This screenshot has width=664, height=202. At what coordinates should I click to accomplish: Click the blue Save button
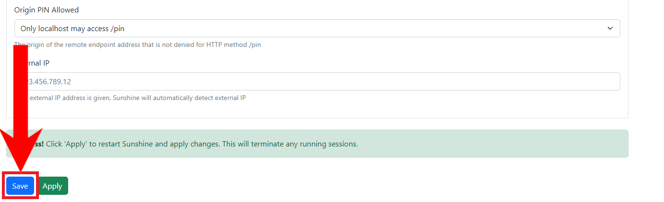(x=20, y=186)
